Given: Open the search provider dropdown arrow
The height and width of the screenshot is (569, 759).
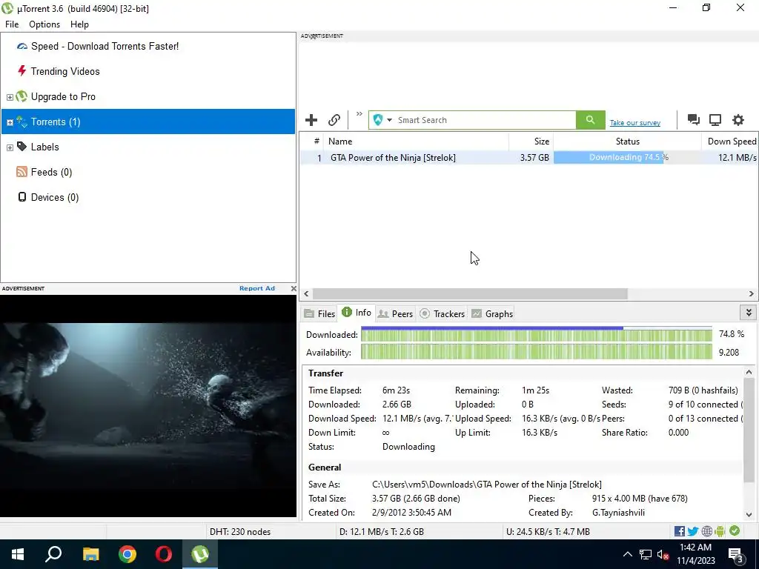Looking at the screenshot, I should coord(389,120).
